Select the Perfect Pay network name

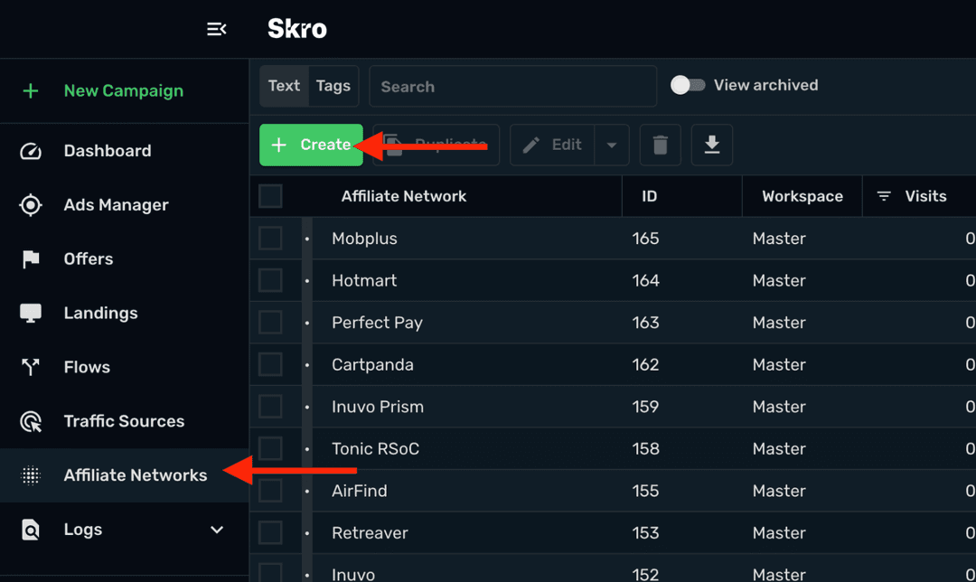pos(377,323)
